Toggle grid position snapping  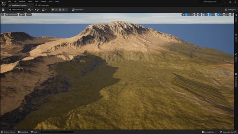[x=203, y=15]
